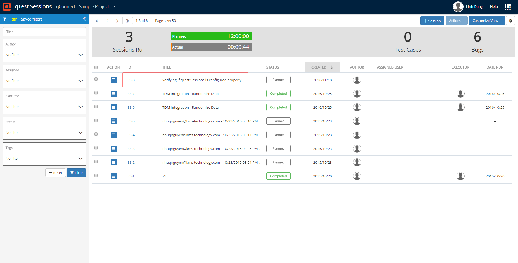
Task: Open action menu icon for SS-4
Action: point(114,135)
